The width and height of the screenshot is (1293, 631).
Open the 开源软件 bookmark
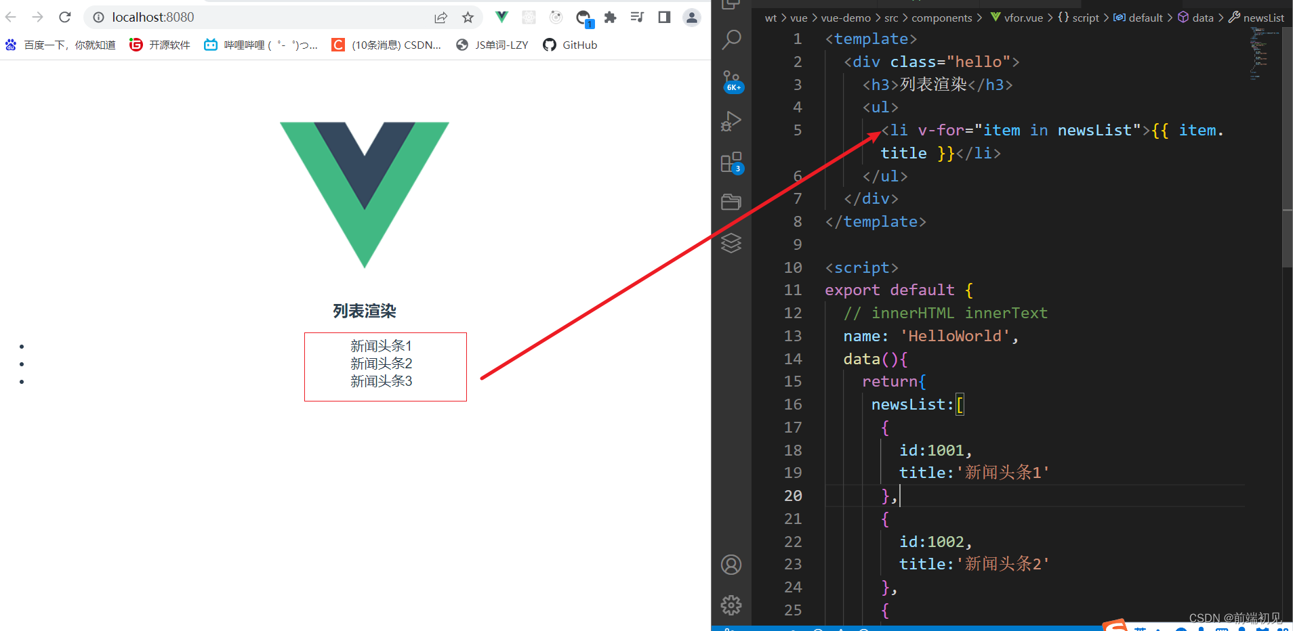pos(160,45)
